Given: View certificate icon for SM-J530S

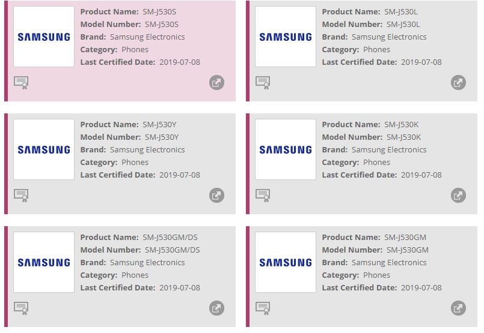Looking at the screenshot, I should (22, 83).
